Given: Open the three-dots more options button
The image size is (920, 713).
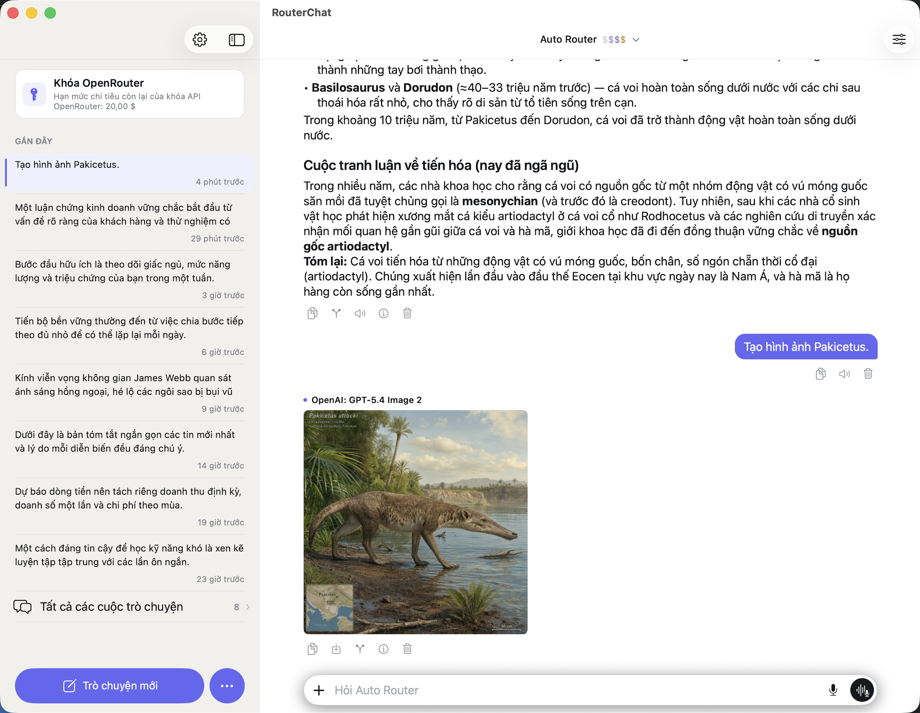Looking at the screenshot, I should pyautogui.click(x=227, y=685).
